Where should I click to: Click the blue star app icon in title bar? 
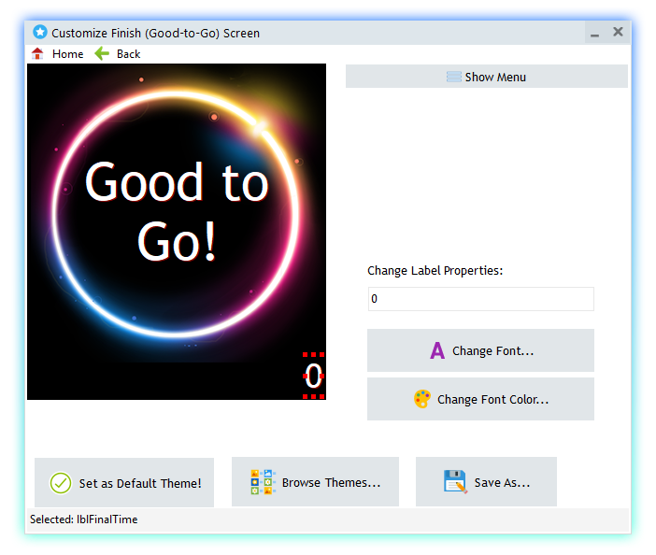(x=40, y=33)
